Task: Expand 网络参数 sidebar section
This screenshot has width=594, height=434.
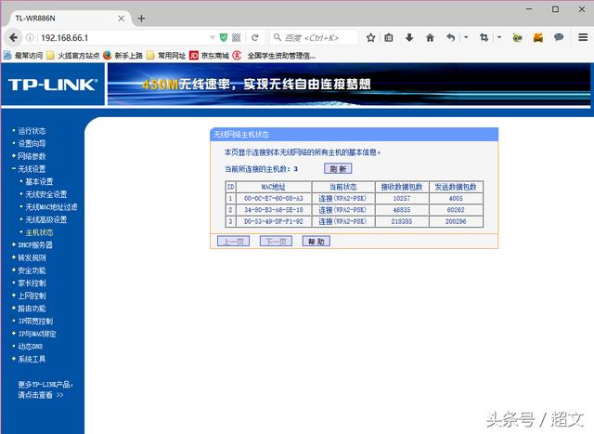Action: (32, 156)
